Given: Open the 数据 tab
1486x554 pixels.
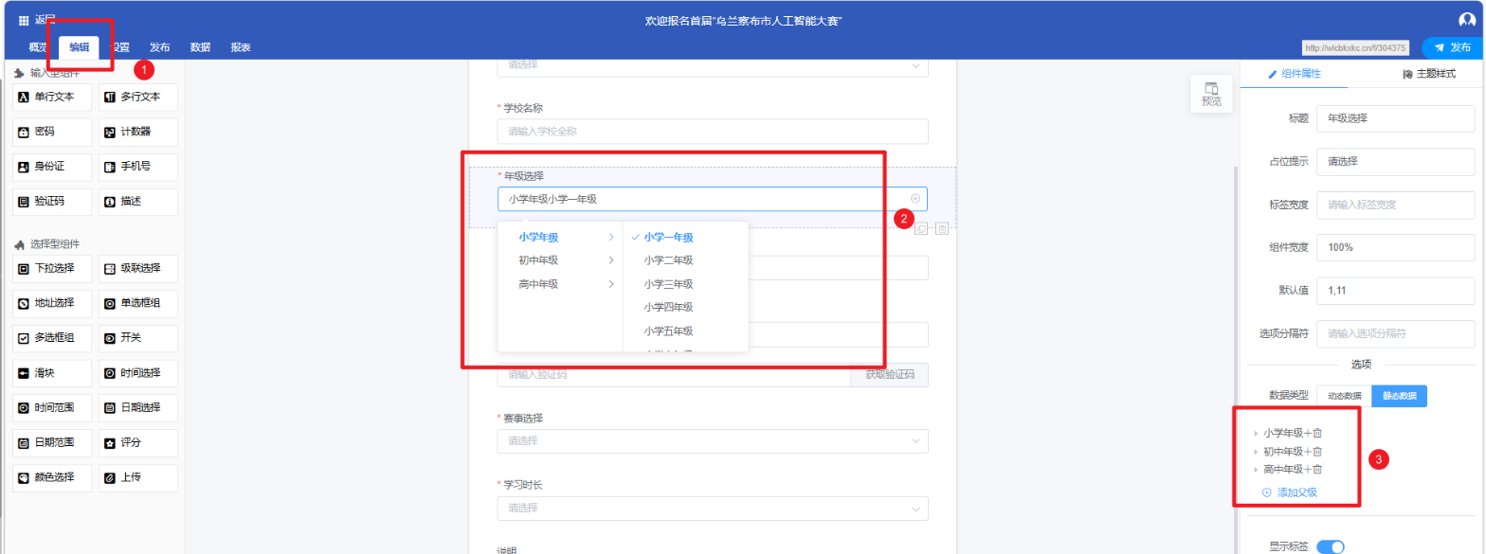Looking at the screenshot, I should point(200,47).
